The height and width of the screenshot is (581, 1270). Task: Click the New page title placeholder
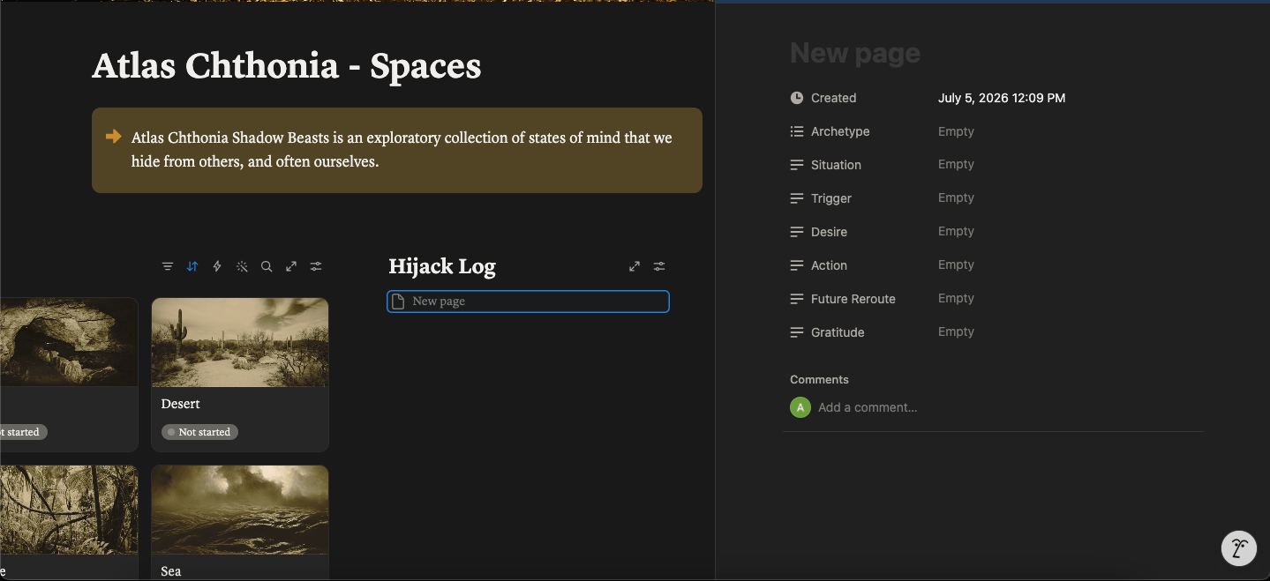[x=855, y=53]
